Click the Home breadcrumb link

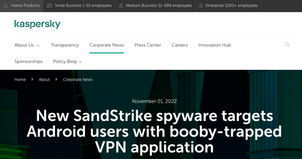pyautogui.click(x=20, y=79)
